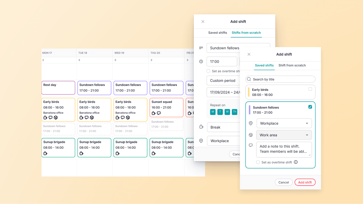Click the Cancel button
This screenshot has height=204, width=363.
pos(284,182)
